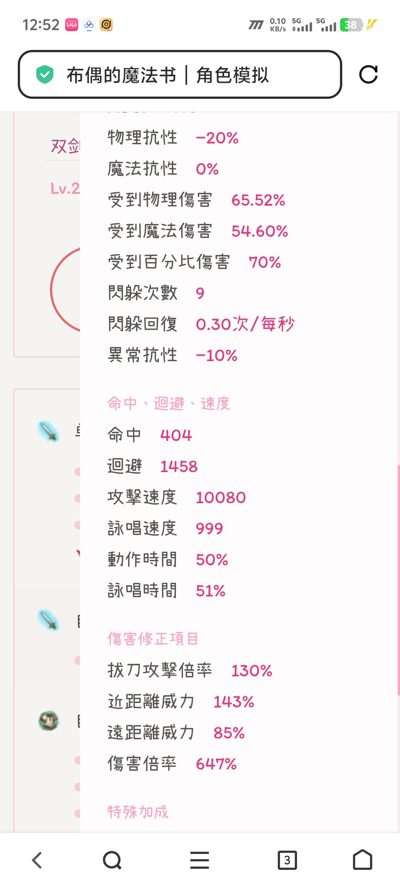
Task: Tap the 閃躲回復 stat row
Action: click(x=201, y=324)
